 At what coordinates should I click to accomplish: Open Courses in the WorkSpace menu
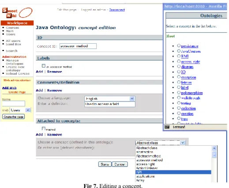click(12, 28)
